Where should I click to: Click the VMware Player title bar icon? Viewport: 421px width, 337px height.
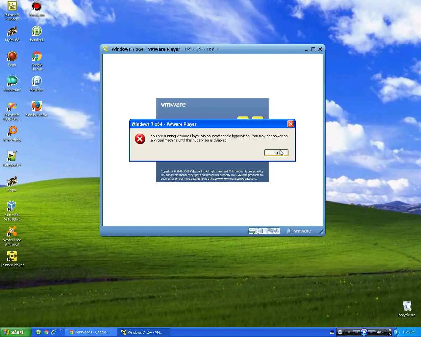[105, 49]
